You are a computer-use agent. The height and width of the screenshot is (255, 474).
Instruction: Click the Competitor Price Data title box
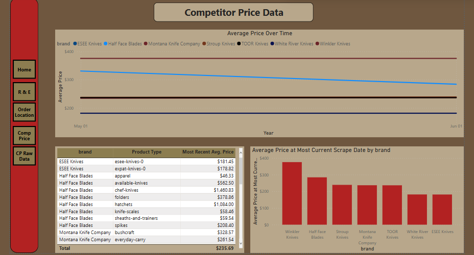[x=233, y=12]
